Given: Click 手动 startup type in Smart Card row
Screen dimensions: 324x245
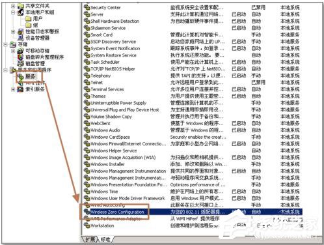Looking at the screenshot, I should coord(256,35).
